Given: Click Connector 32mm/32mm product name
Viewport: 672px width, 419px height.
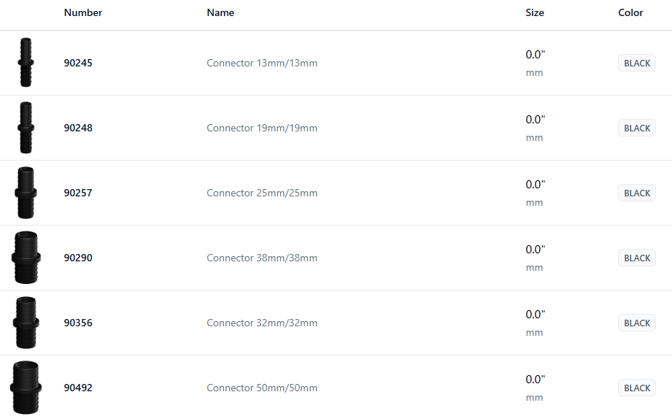Looking at the screenshot, I should click(262, 323).
